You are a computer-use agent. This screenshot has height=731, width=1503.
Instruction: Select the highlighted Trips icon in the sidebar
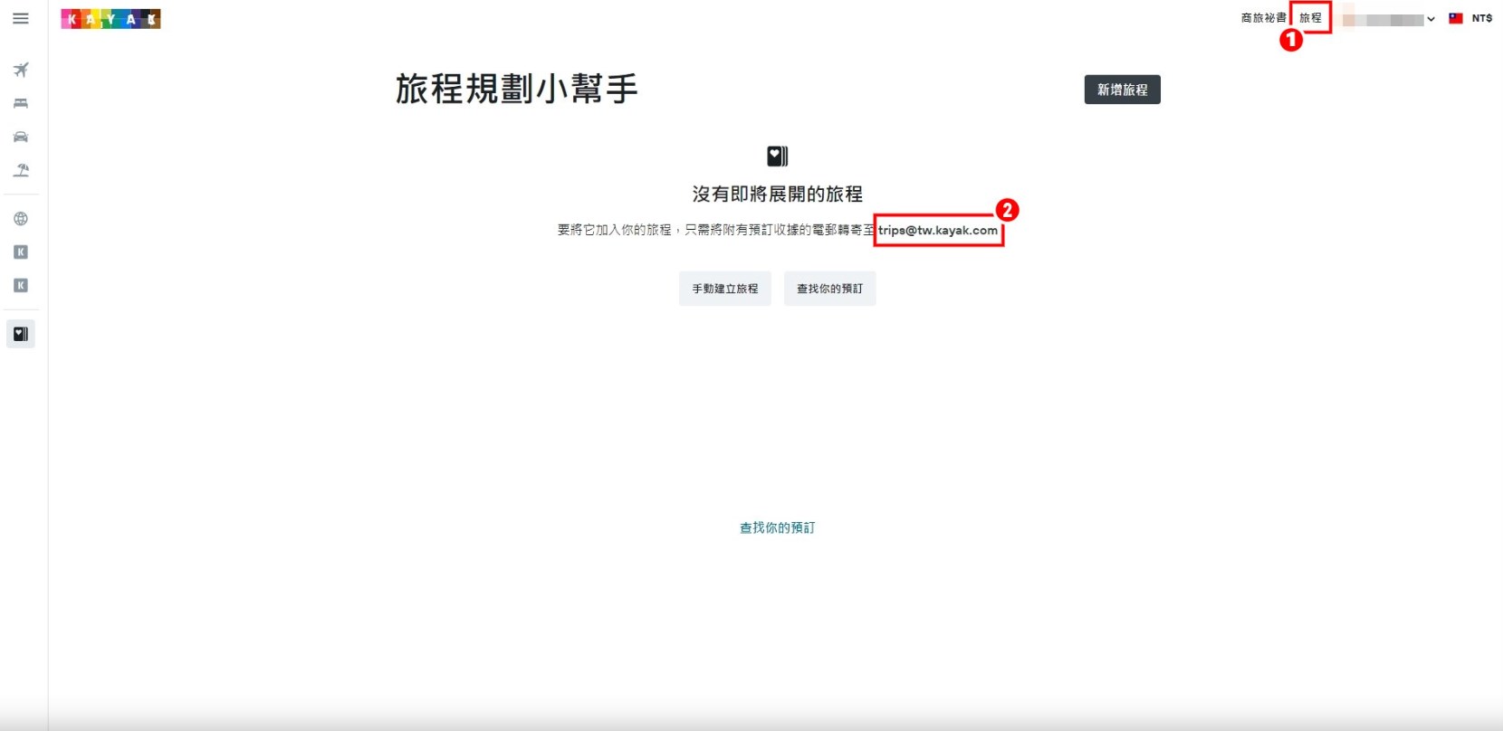[21, 334]
